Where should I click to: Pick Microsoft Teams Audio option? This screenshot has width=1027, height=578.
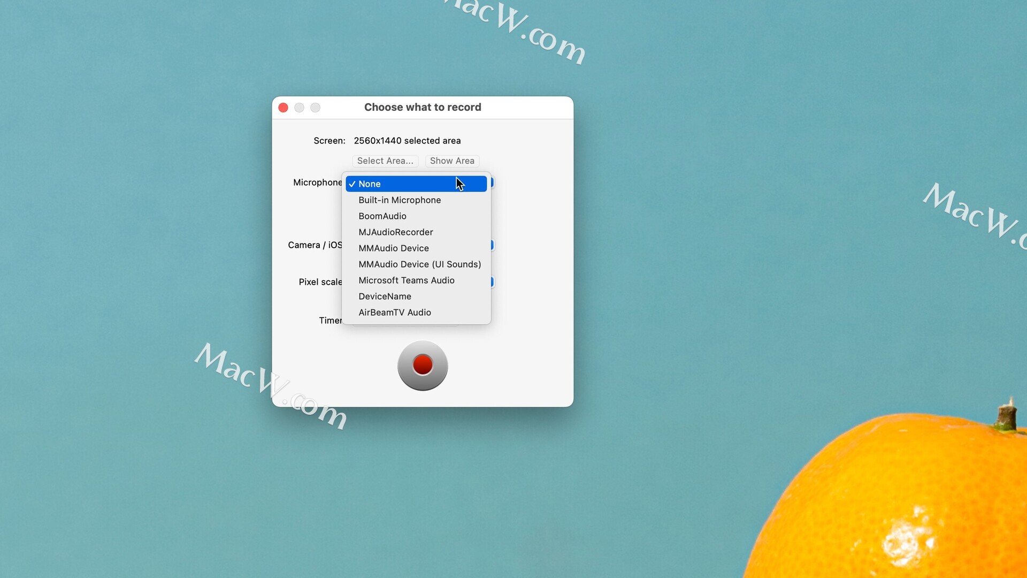pos(416,280)
